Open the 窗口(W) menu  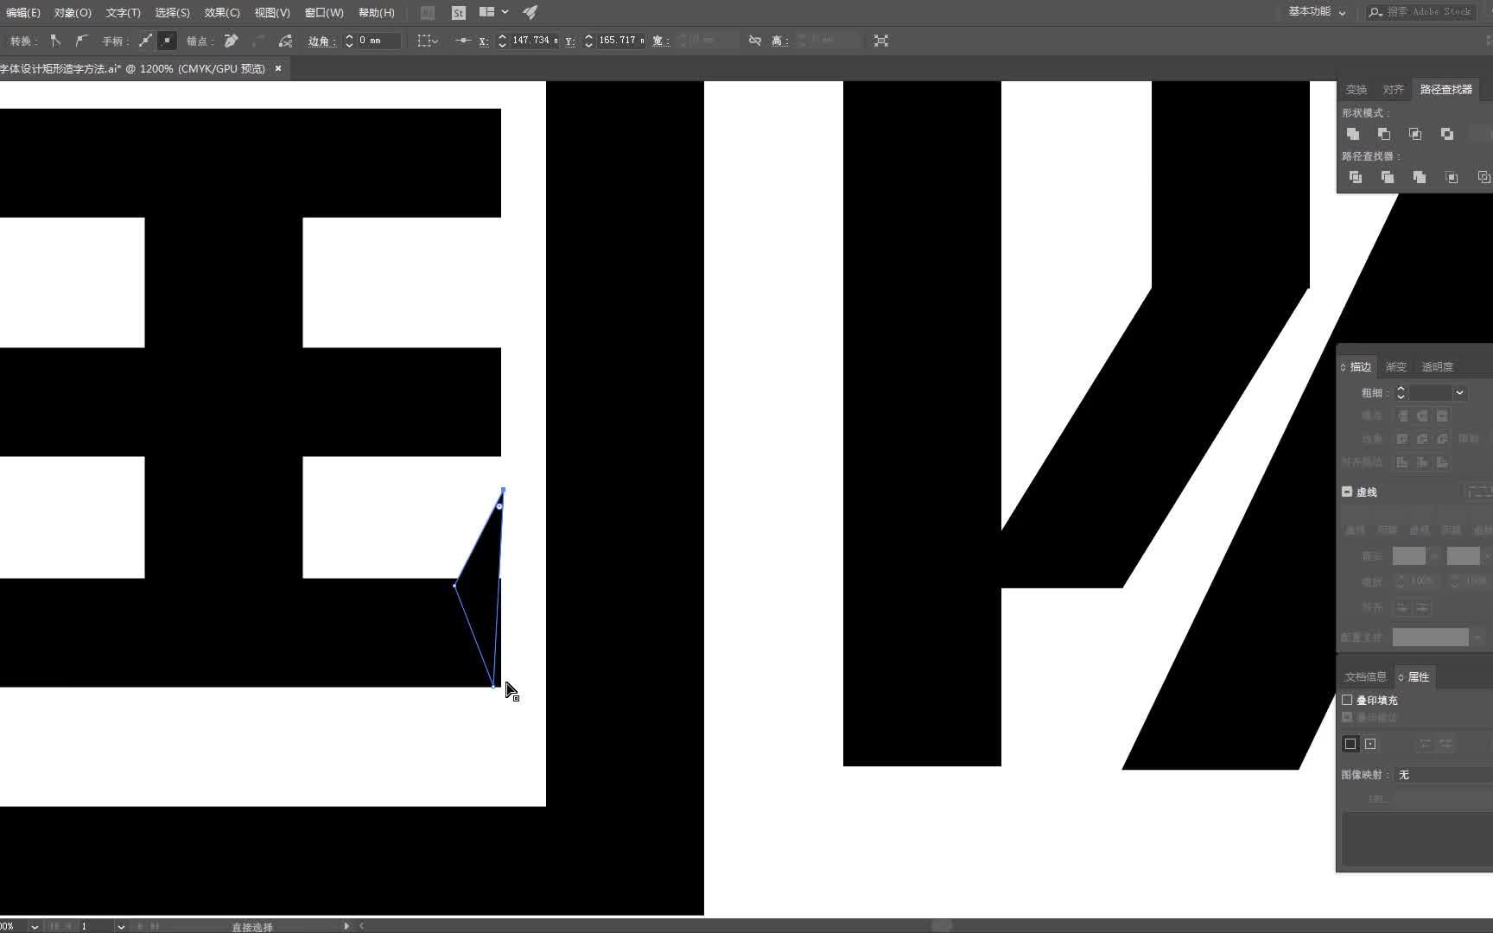coord(324,12)
